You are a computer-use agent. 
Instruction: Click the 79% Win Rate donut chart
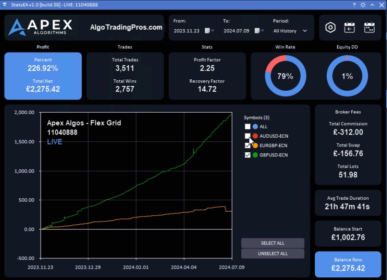tap(286, 76)
